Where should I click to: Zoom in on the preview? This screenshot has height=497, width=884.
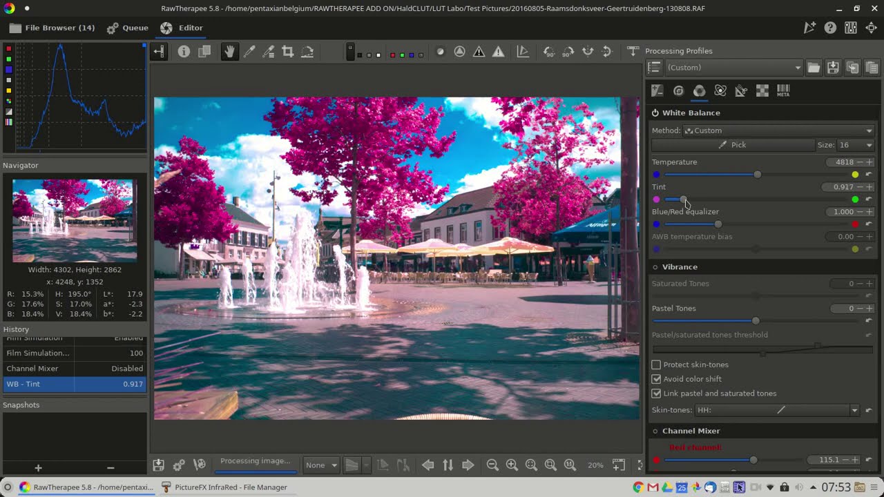[512, 465]
